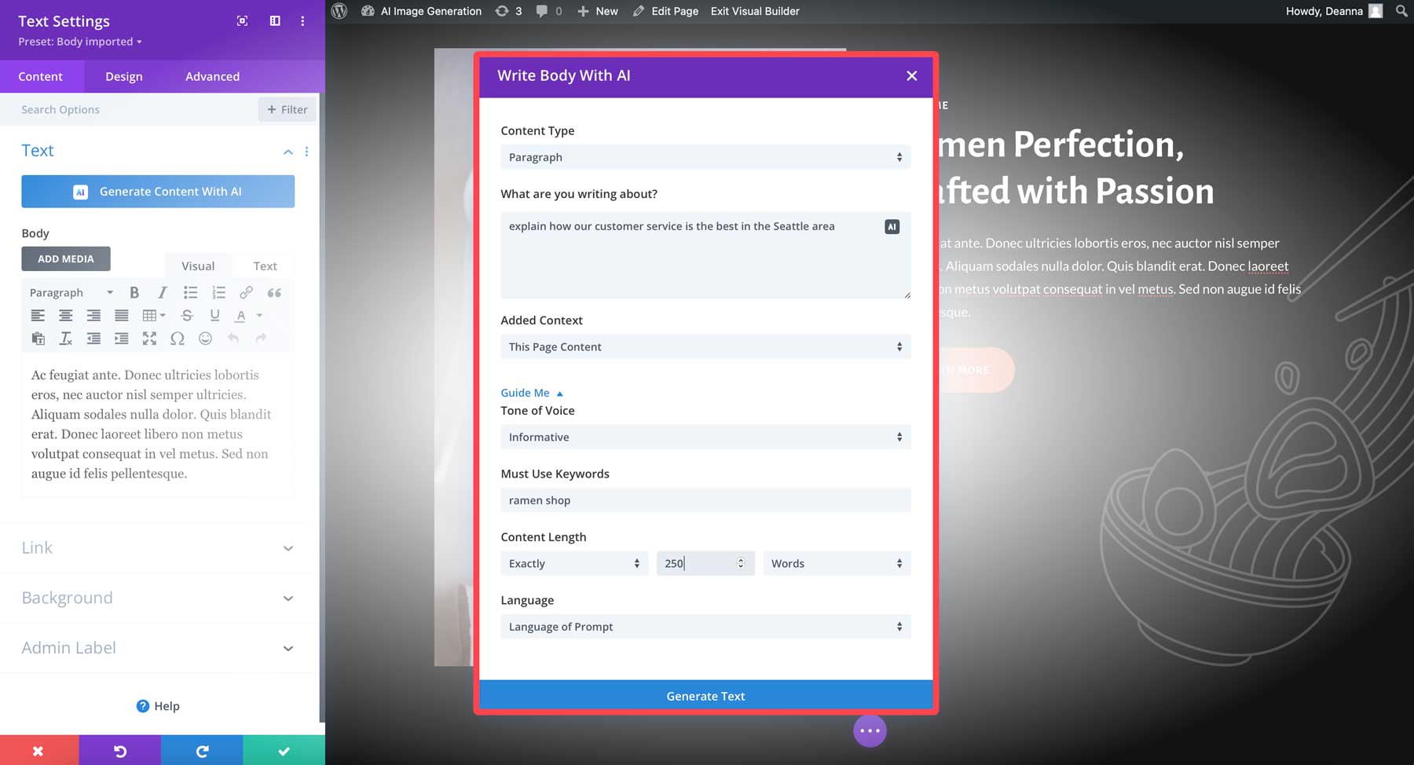Toggle strikethrough formatting
Screen dimensions: 1414x765
[x=187, y=316]
